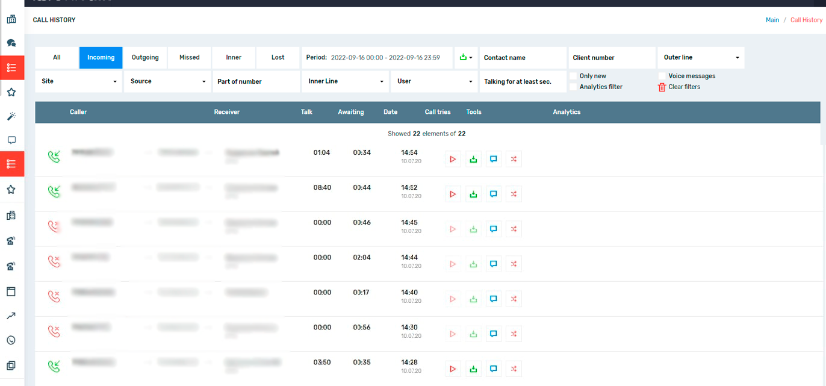The width and height of the screenshot is (826, 386).
Task: Open the Outer line dropdown
Action: coord(700,57)
